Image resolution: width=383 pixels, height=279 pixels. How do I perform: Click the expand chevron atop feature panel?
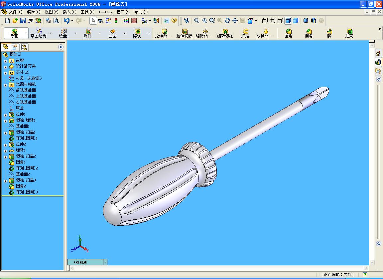(x=61, y=47)
